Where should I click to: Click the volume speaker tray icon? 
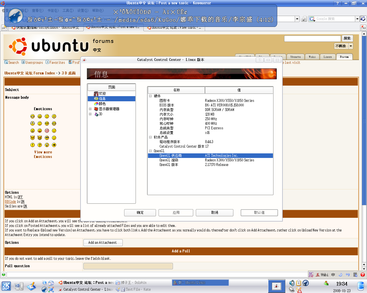point(292,283)
